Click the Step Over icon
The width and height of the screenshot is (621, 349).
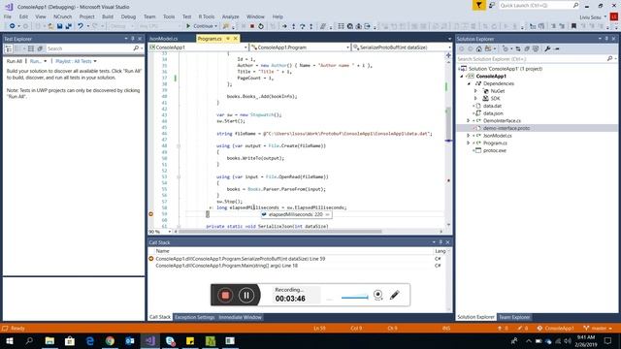pos(302,26)
